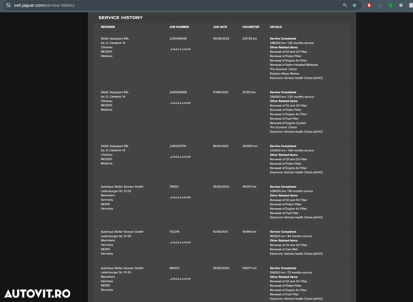Click the JOB NUMBER column header
This screenshot has height=302, width=413.
[179, 27]
